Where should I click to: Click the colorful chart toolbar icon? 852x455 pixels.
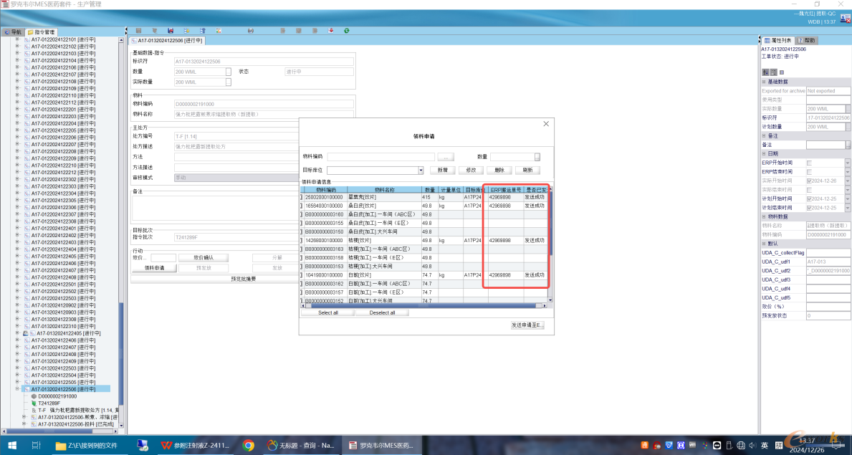(219, 31)
